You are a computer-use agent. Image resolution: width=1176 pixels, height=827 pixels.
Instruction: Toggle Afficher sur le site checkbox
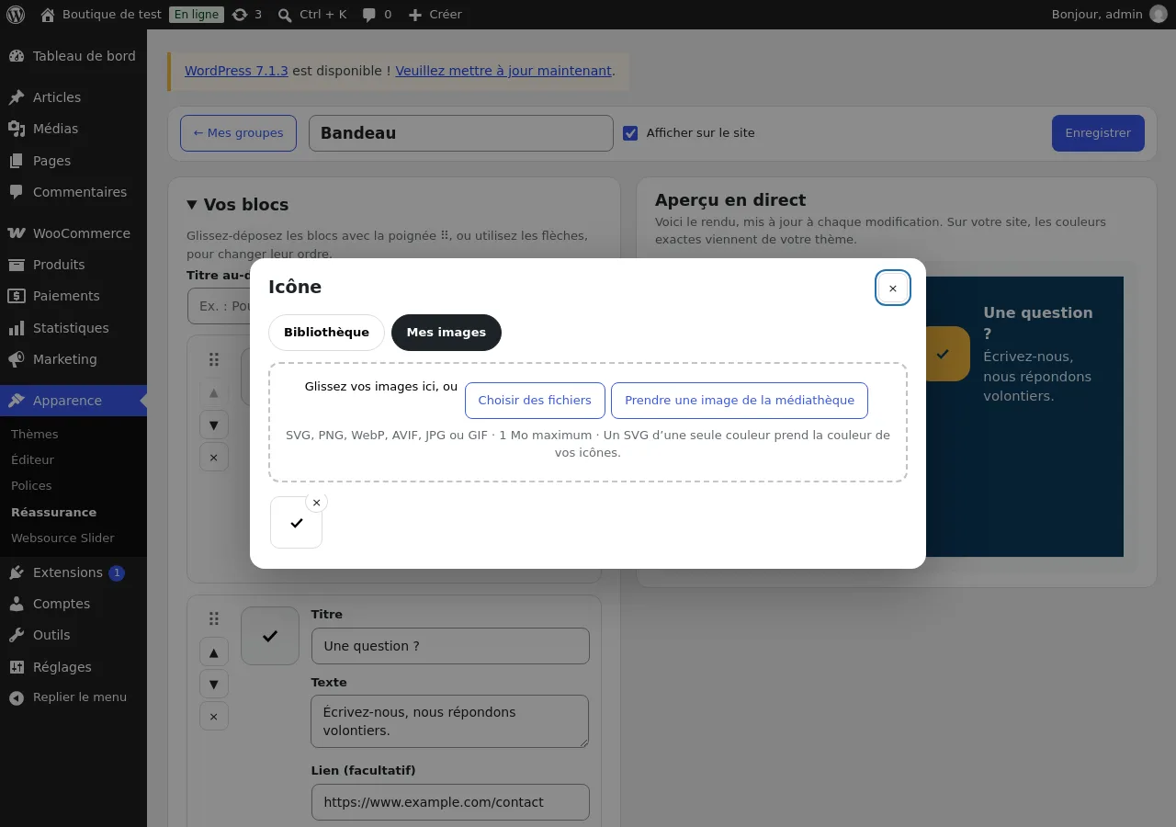[630, 133]
